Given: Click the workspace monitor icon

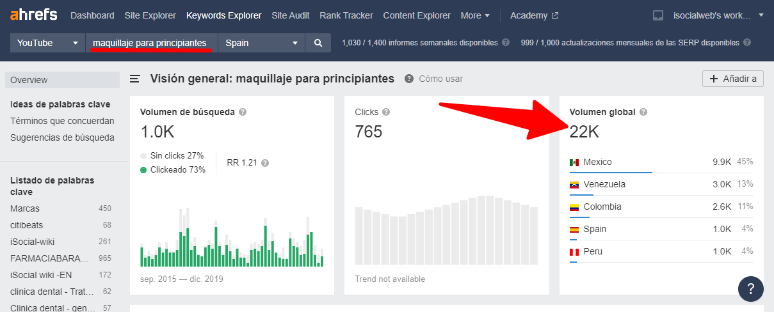Looking at the screenshot, I should click(x=657, y=15).
